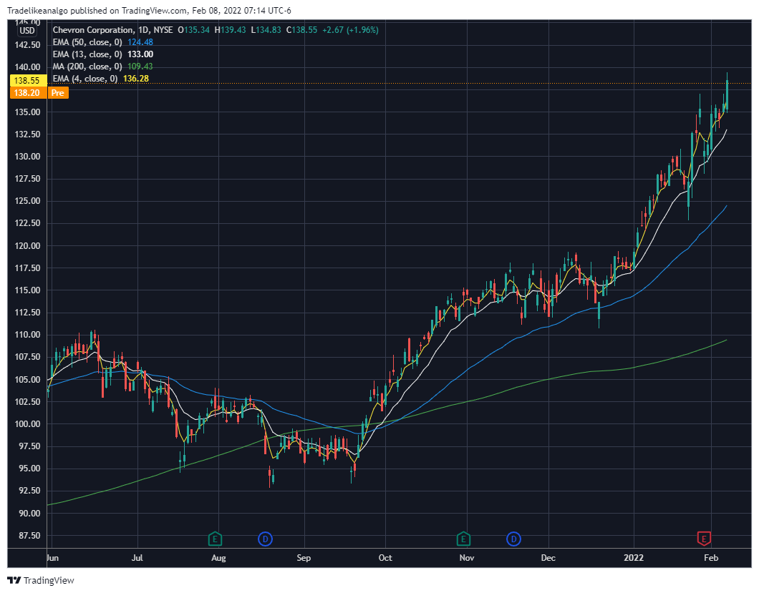This screenshot has width=759, height=593.
Task: Click the EMA 4 value 136.28
Action: 136,79
